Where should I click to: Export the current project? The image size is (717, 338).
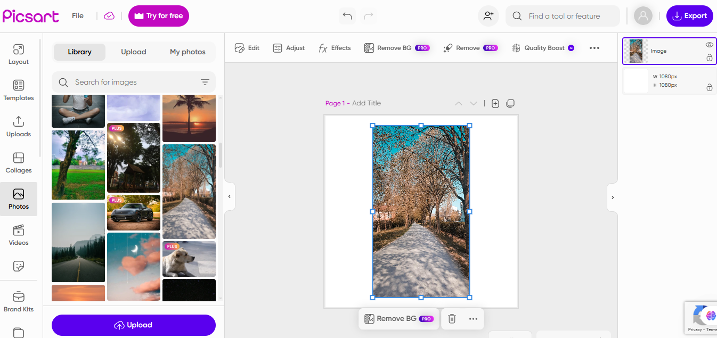[689, 15]
